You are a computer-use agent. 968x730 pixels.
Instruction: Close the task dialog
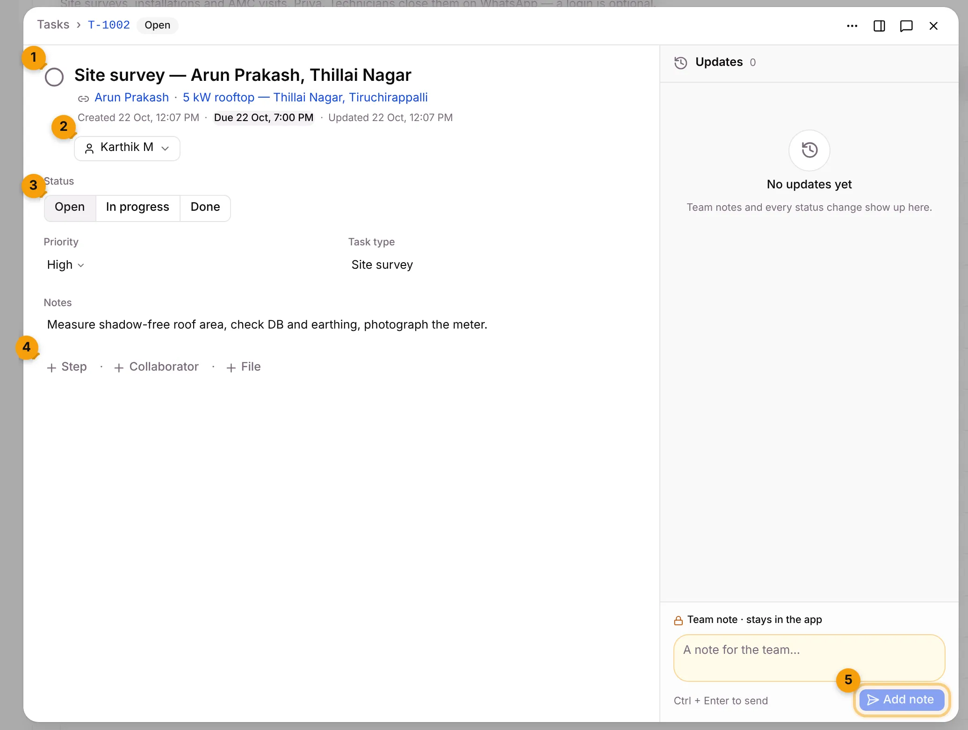[x=933, y=26]
